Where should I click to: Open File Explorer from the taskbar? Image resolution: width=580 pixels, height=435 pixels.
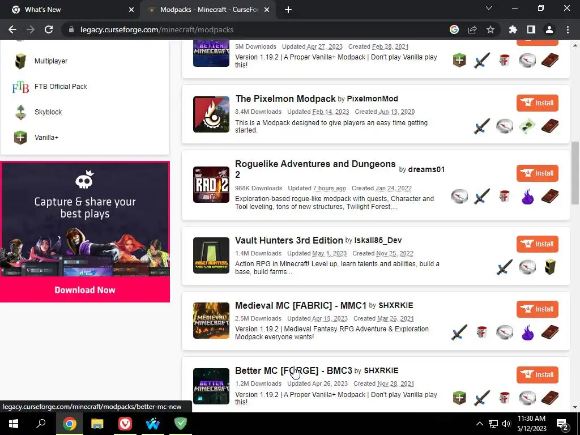pos(97,424)
